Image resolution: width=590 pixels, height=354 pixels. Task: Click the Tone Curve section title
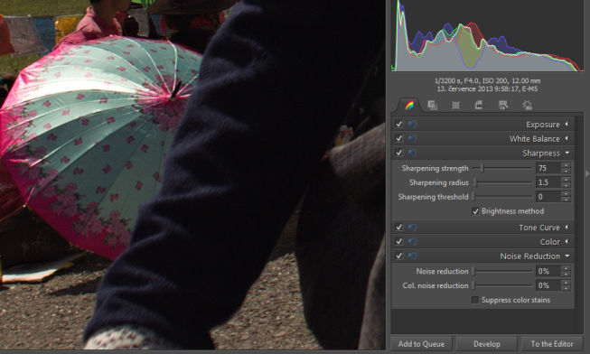[x=539, y=228]
